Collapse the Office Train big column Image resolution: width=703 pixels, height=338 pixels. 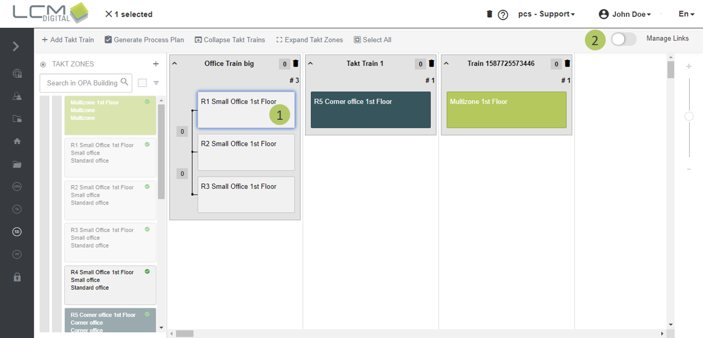point(175,64)
